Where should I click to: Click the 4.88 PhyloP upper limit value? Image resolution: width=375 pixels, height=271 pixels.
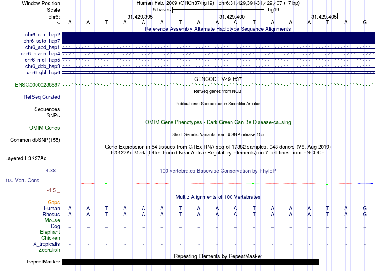coord(51,171)
